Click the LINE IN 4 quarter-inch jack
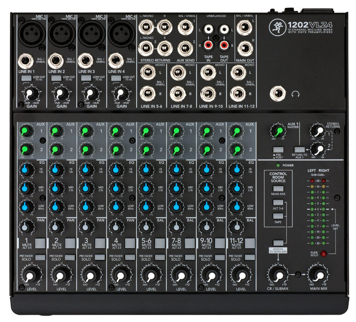 (x=116, y=61)
